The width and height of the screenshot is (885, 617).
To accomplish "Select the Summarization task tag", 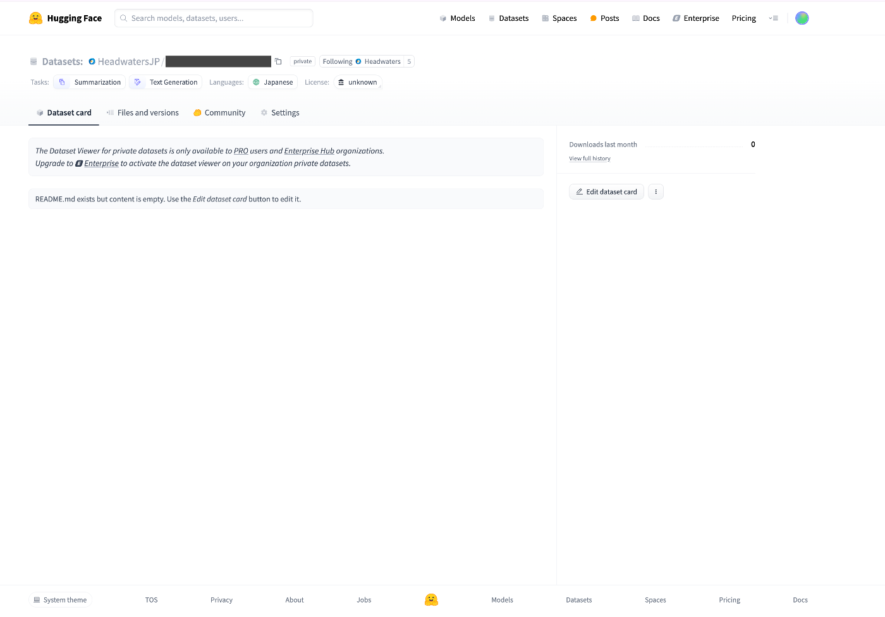I will (x=90, y=82).
